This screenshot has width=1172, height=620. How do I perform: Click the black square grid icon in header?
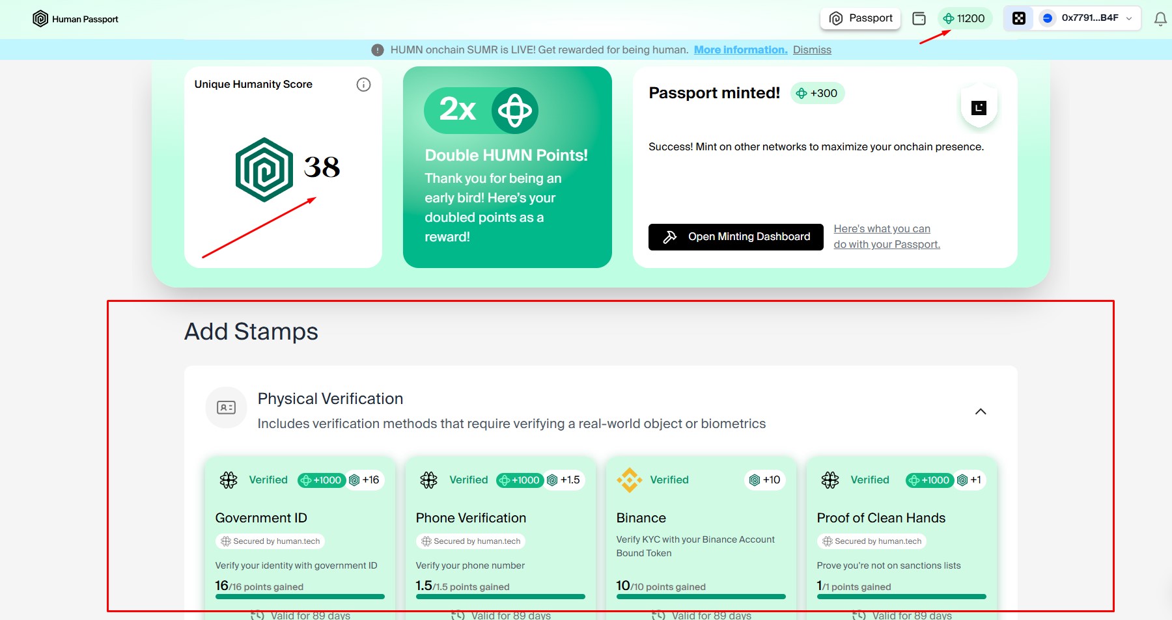click(x=1019, y=19)
